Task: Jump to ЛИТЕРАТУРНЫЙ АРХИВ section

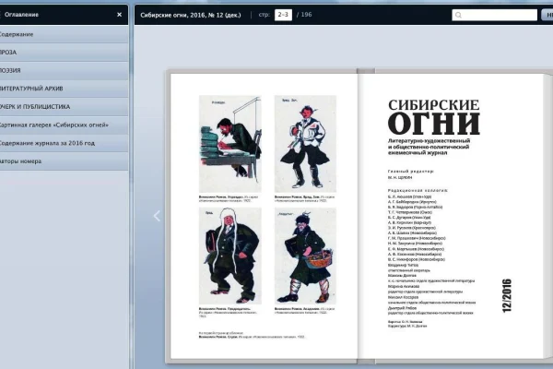Action: [65, 89]
